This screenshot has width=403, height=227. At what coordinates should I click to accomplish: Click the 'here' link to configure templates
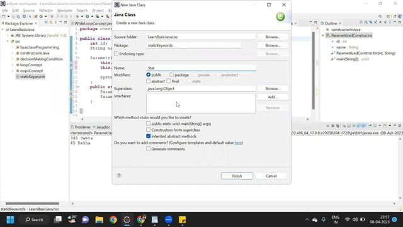click(x=238, y=143)
